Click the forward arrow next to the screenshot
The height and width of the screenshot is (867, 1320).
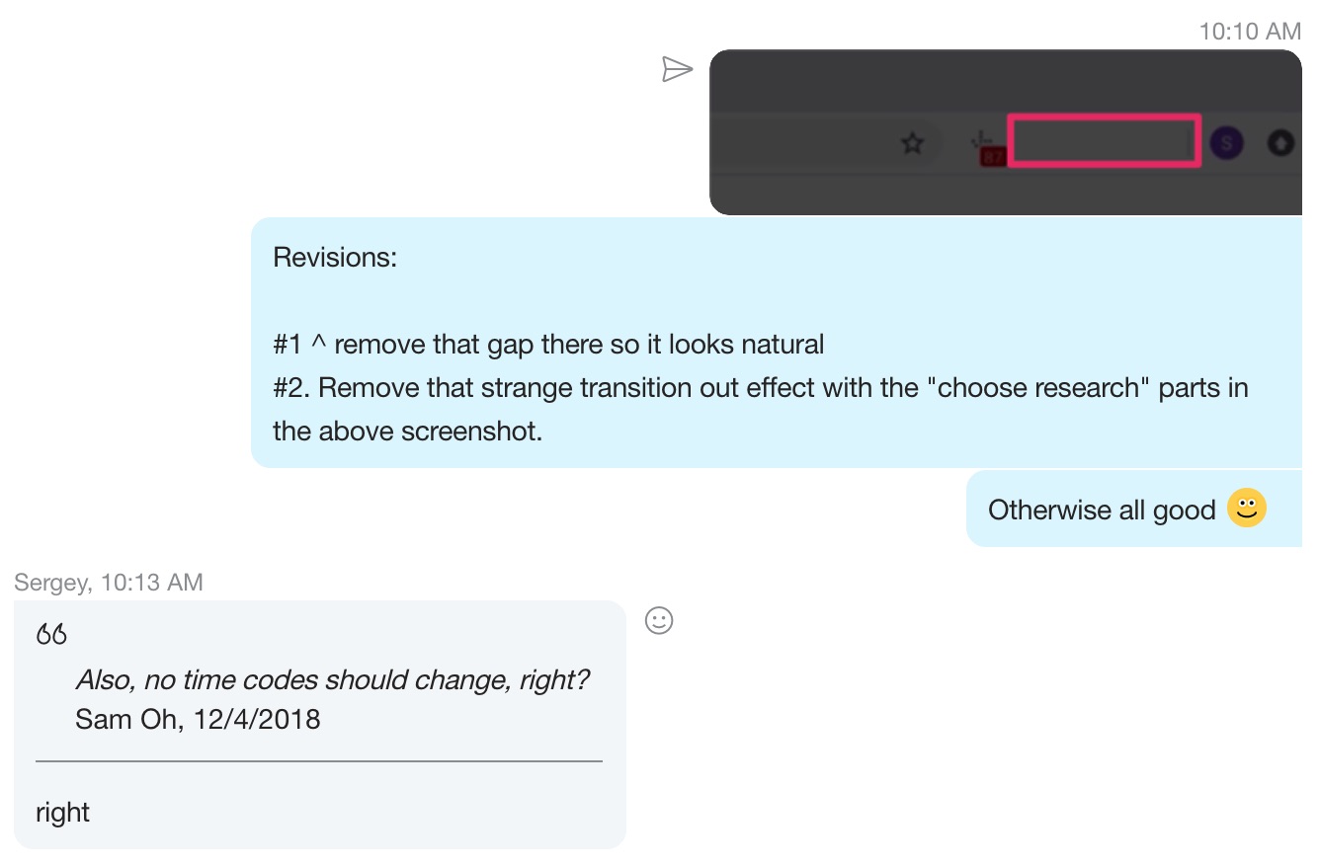click(x=678, y=69)
